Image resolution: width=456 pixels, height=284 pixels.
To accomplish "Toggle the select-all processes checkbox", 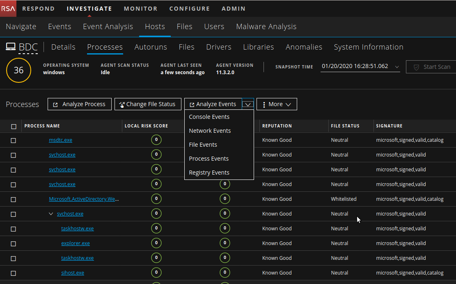I will pyautogui.click(x=14, y=126).
